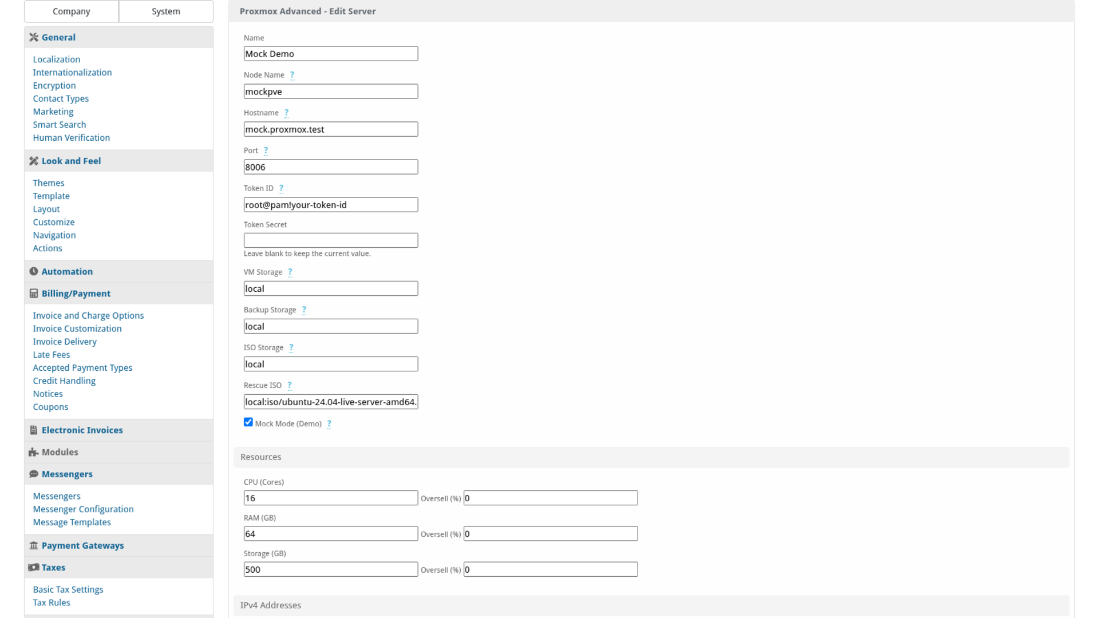Go to Customize settings
The height and width of the screenshot is (618, 1099).
pos(54,222)
